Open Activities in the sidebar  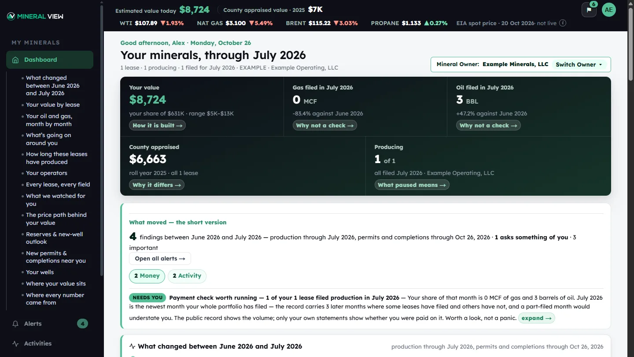(50, 344)
